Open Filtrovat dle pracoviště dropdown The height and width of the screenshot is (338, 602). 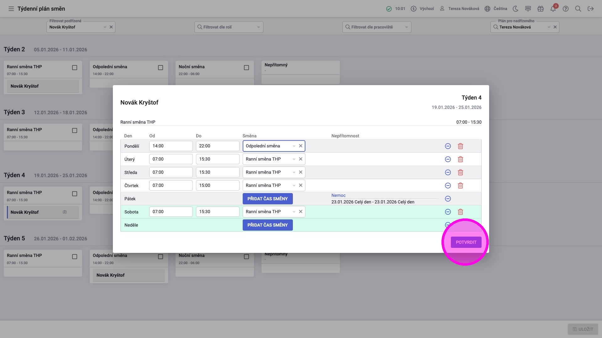[x=377, y=27]
